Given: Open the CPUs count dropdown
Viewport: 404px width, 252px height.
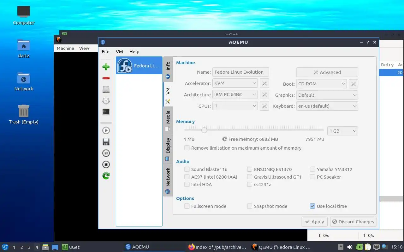Looking at the screenshot, I should coord(235,106).
